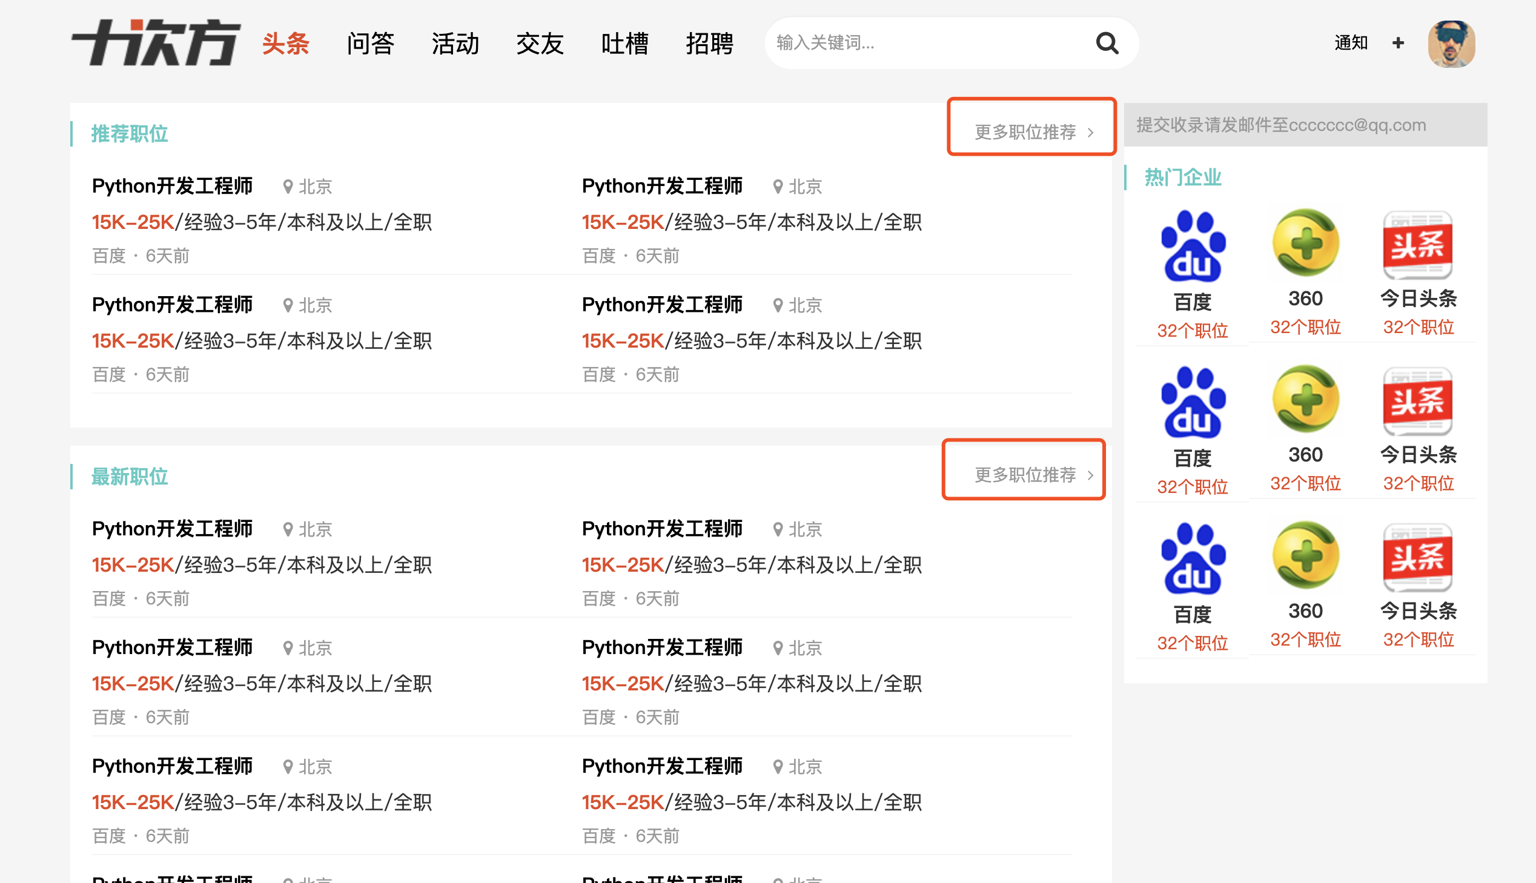
Task: Open the second-row left Python开发工程师 job in 推荐职位
Action: point(172,305)
